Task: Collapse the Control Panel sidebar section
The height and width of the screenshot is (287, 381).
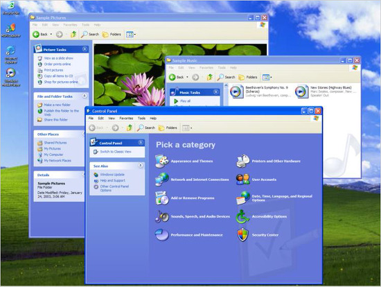Action: pos(141,143)
